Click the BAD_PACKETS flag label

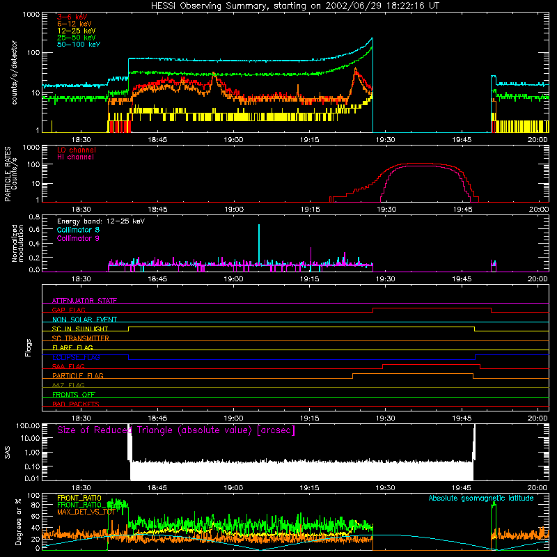76,404
